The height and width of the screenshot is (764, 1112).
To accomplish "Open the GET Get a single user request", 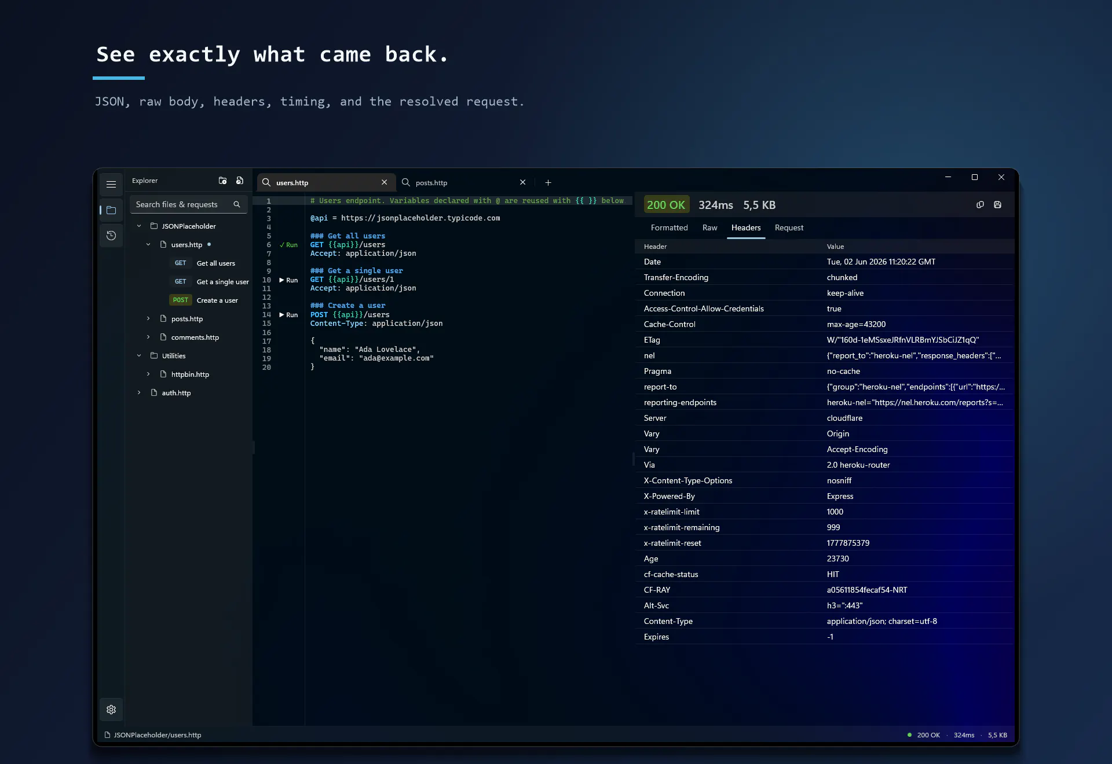I will click(x=210, y=282).
